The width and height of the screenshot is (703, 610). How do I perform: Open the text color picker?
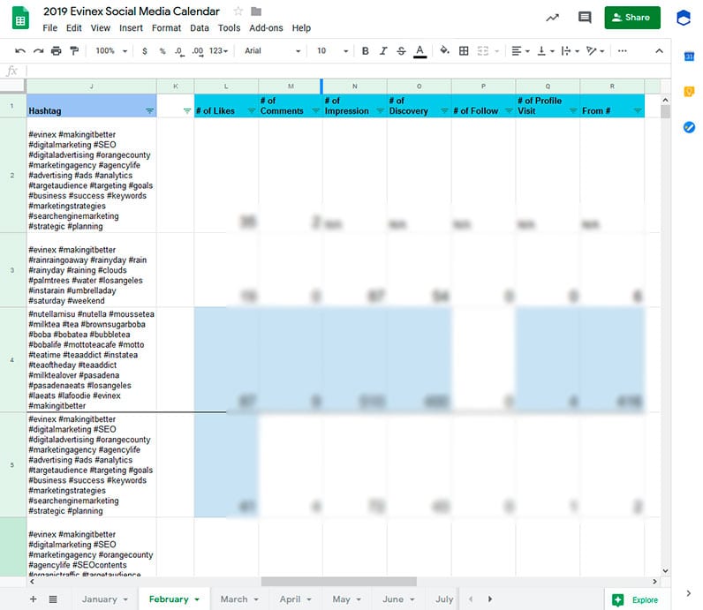click(x=420, y=51)
